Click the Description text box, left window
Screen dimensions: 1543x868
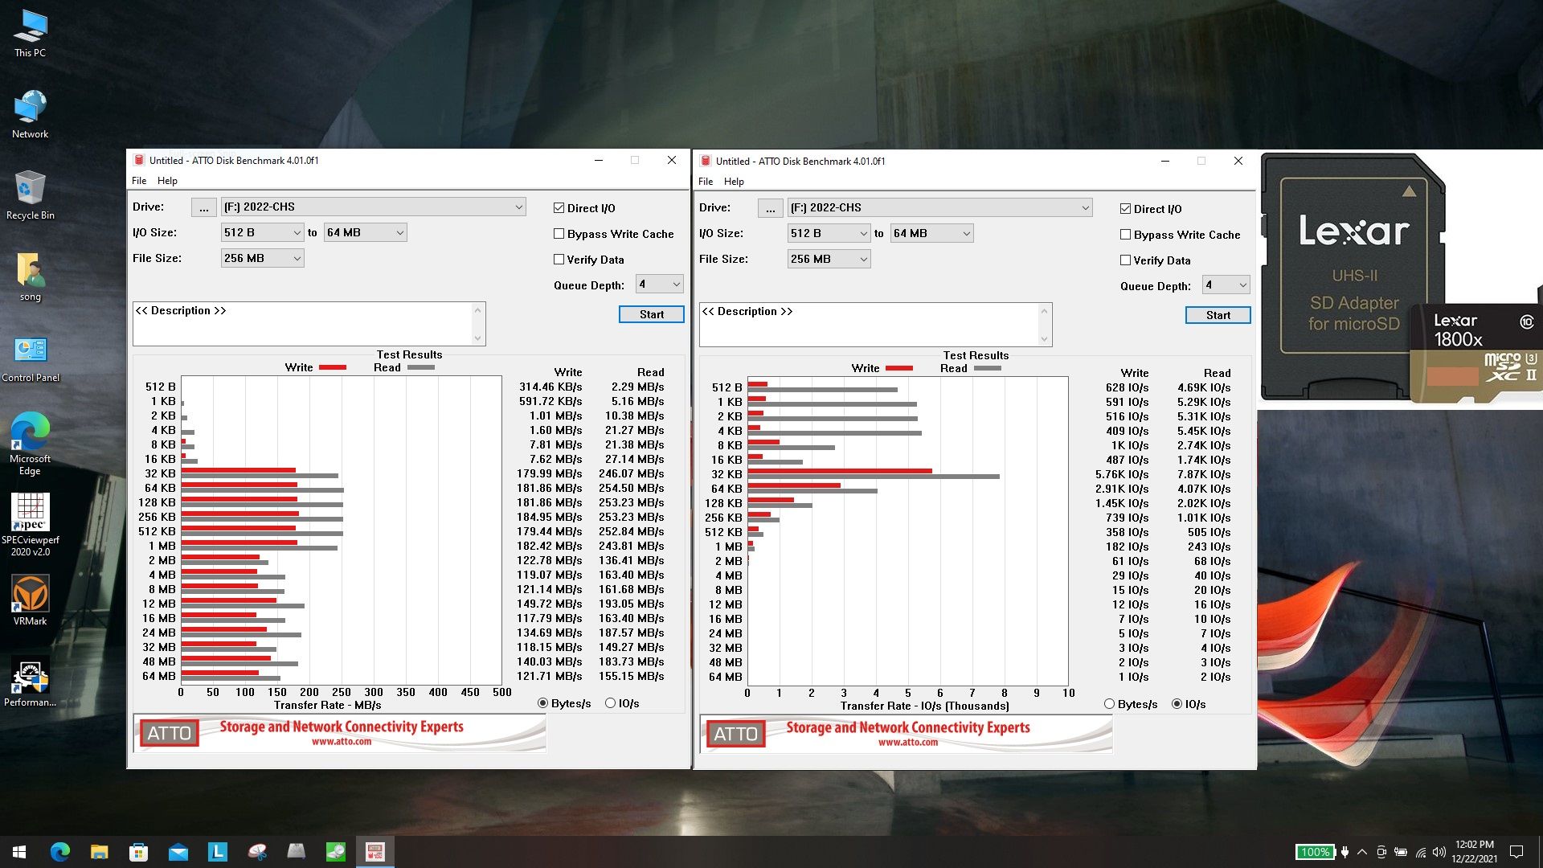coord(309,324)
